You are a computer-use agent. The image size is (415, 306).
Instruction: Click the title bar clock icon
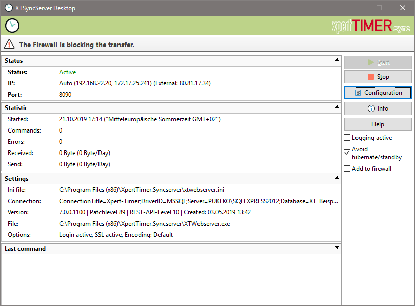9,8
